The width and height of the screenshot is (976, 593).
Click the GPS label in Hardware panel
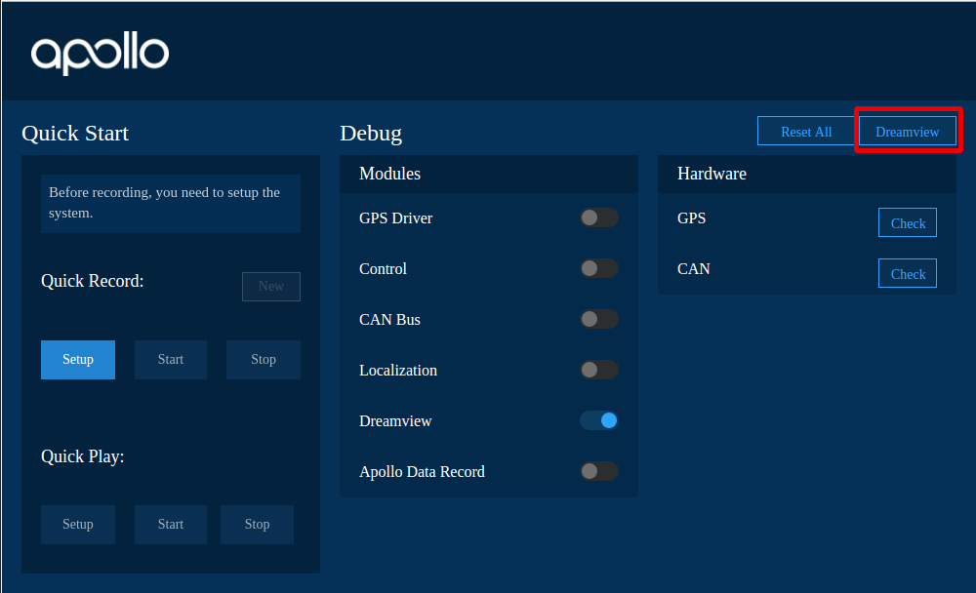point(692,218)
